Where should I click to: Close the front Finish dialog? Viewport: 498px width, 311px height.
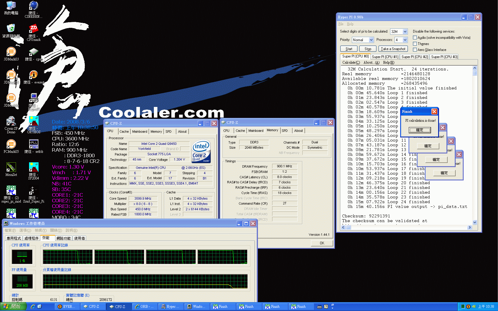[x=434, y=112]
